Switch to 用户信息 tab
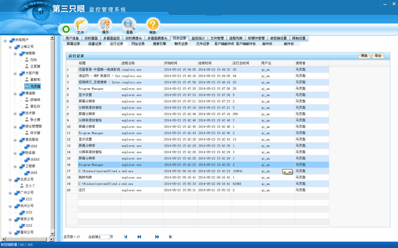 click(x=72, y=38)
